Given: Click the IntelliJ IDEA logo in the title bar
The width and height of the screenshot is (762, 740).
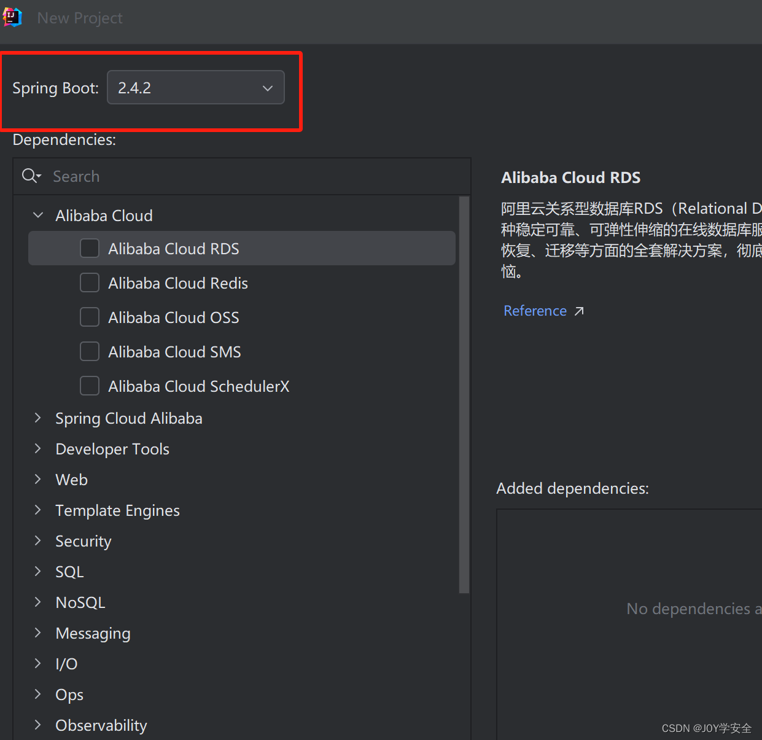Looking at the screenshot, I should coord(12,17).
